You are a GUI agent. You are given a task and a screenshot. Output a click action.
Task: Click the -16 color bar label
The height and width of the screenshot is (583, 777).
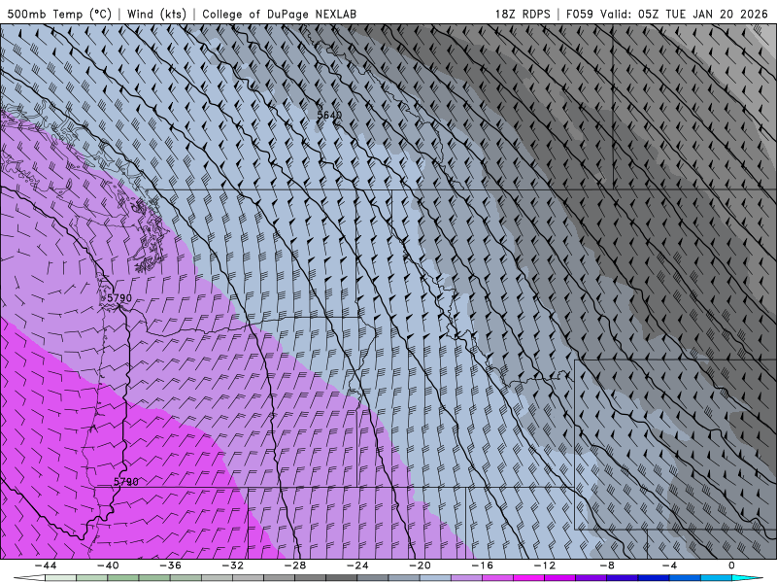pyautogui.click(x=482, y=566)
